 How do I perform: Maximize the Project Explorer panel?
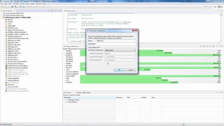tap(61, 11)
